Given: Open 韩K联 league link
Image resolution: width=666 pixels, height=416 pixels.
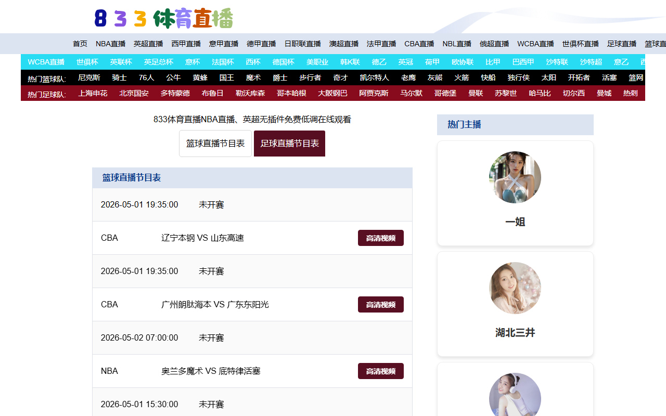Looking at the screenshot, I should (350, 62).
